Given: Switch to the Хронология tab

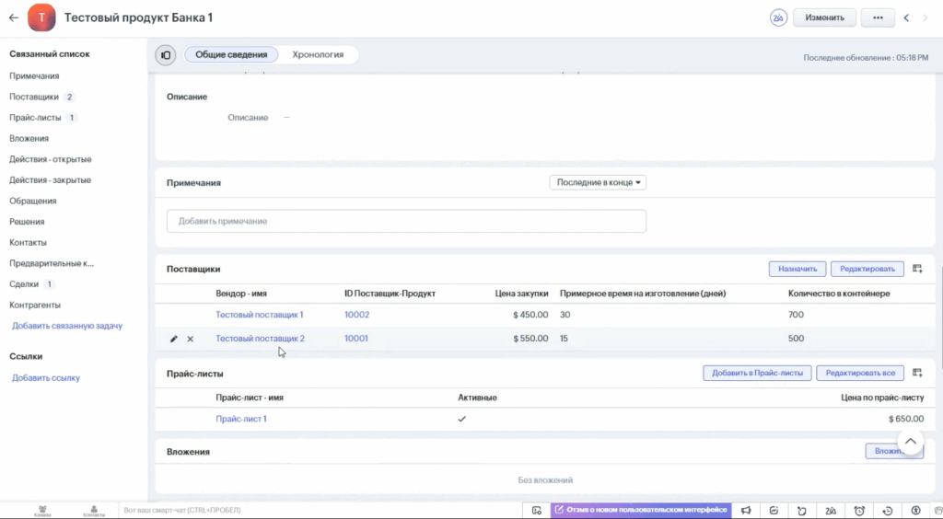Looking at the screenshot, I should (318, 55).
